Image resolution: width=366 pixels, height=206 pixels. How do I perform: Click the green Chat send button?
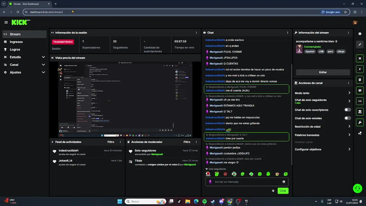pyautogui.click(x=283, y=191)
